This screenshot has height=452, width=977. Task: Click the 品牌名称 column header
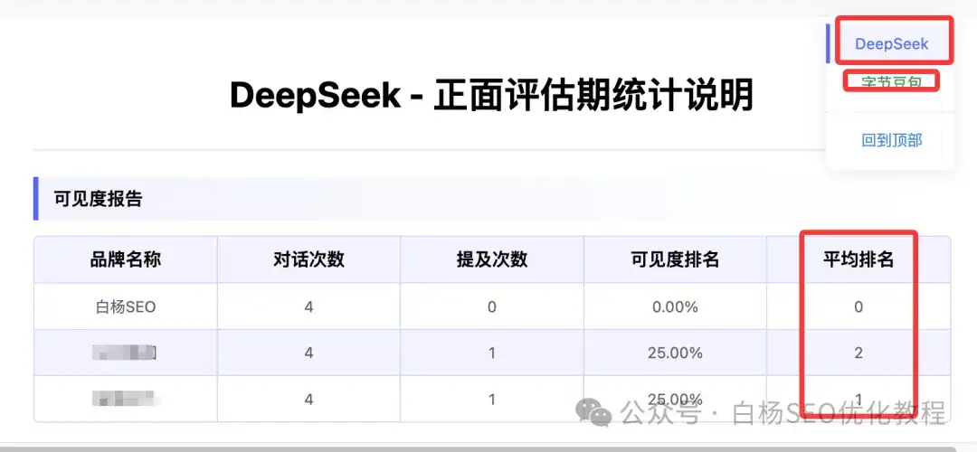point(126,259)
